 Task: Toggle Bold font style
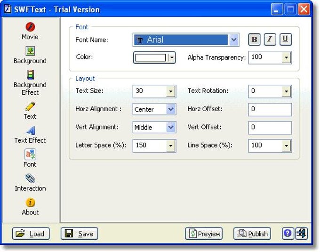(254, 40)
